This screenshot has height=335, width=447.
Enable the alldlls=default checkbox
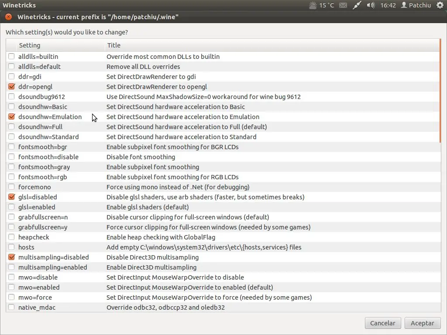tap(11, 66)
